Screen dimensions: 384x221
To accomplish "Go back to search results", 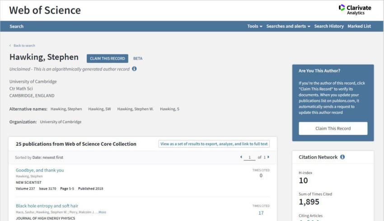I will click(24, 45).
